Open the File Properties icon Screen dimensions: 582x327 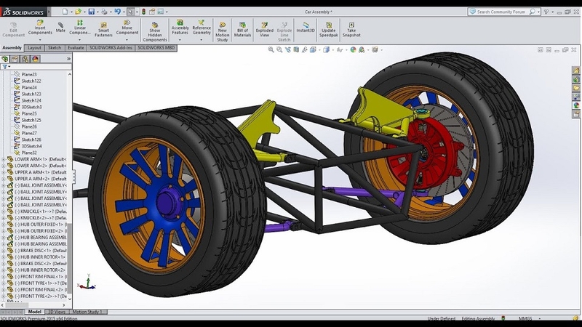[x=152, y=12]
